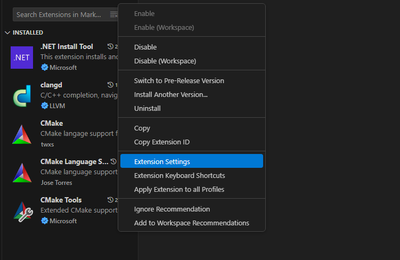Click the 'Extended CMake support' description
Image resolution: width=400 pixels, height=260 pixels.
coord(79,210)
